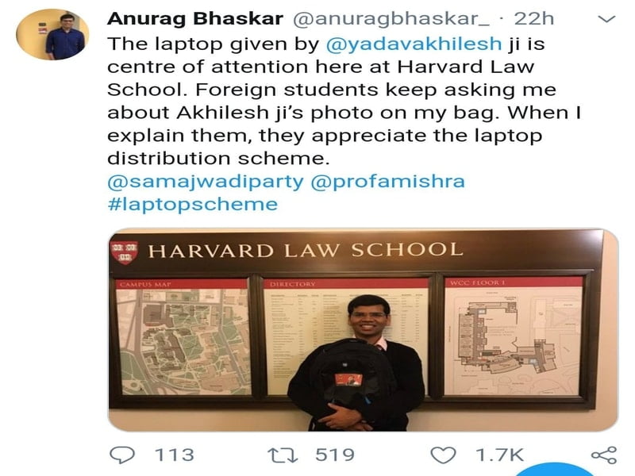Image resolution: width=635 pixels, height=476 pixels.
Task: Tap the Harvard crest in the photo
Action: (125, 251)
